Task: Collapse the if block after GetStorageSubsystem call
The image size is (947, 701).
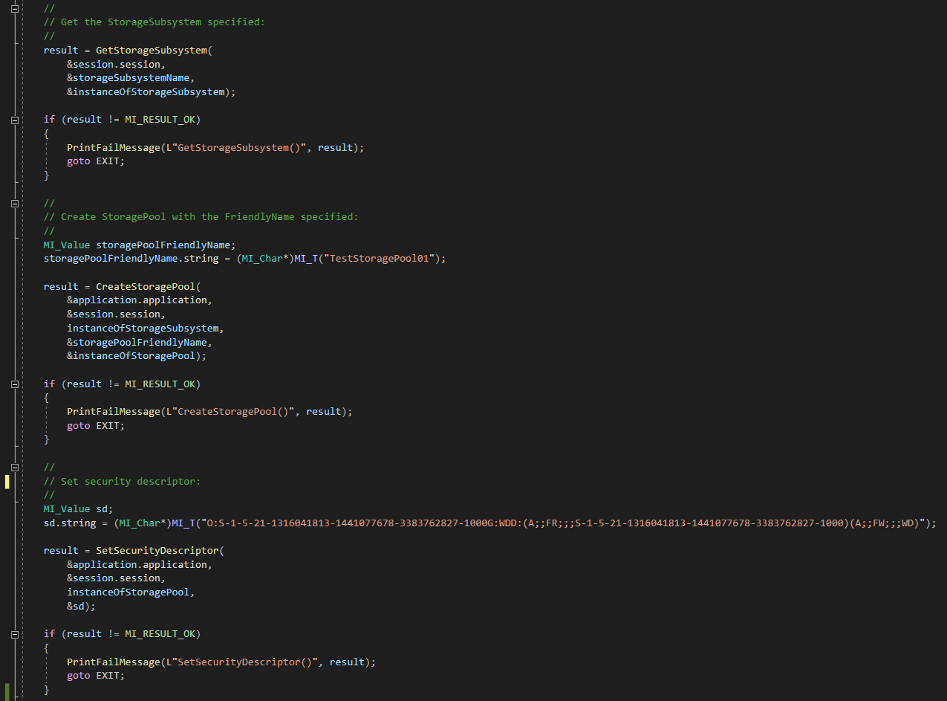Action: point(15,120)
